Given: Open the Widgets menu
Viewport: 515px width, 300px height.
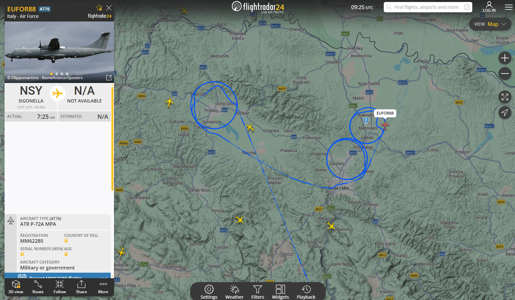Looking at the screenshot, I should 280,292.
